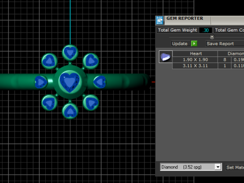Screen dimensions: 244x183
Task: Click the weight cell in the 1.90 row
Action: (x=238, y=59)
